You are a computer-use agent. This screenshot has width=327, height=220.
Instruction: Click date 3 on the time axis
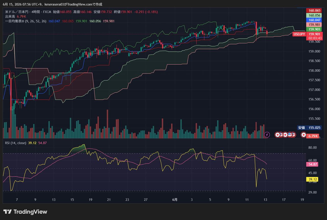point(192,200)
